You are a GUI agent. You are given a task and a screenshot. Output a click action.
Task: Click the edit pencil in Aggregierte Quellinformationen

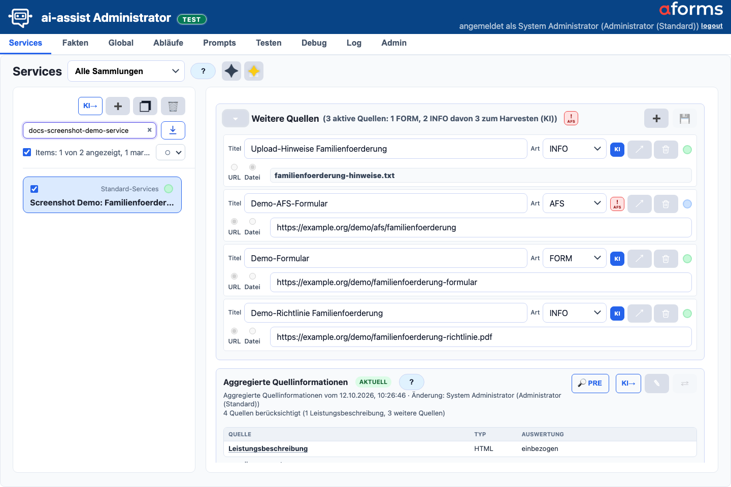click(x=657, y=383)
